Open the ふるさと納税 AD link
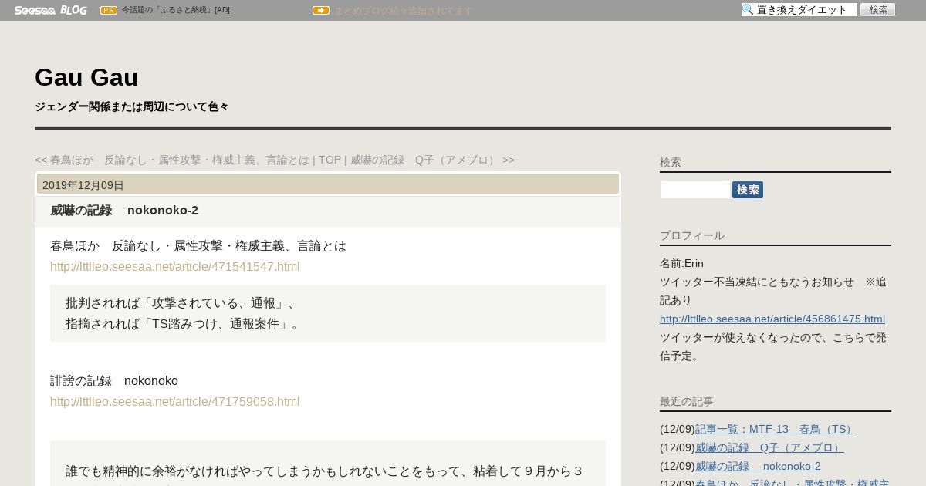This screenshot has height=486, width=926. [176, 10]
